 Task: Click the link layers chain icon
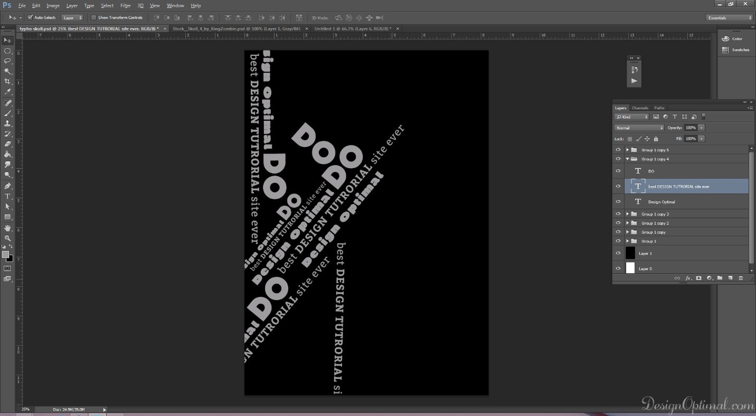pos(677,278)
